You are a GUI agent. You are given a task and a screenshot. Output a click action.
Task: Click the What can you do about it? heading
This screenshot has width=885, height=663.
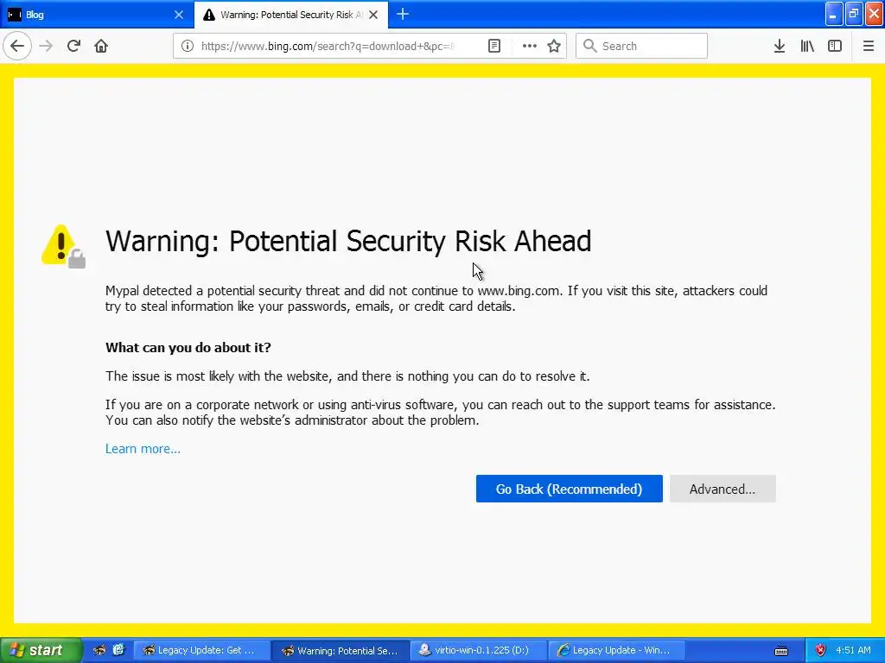pyautogui.click(x=188, y=348)
